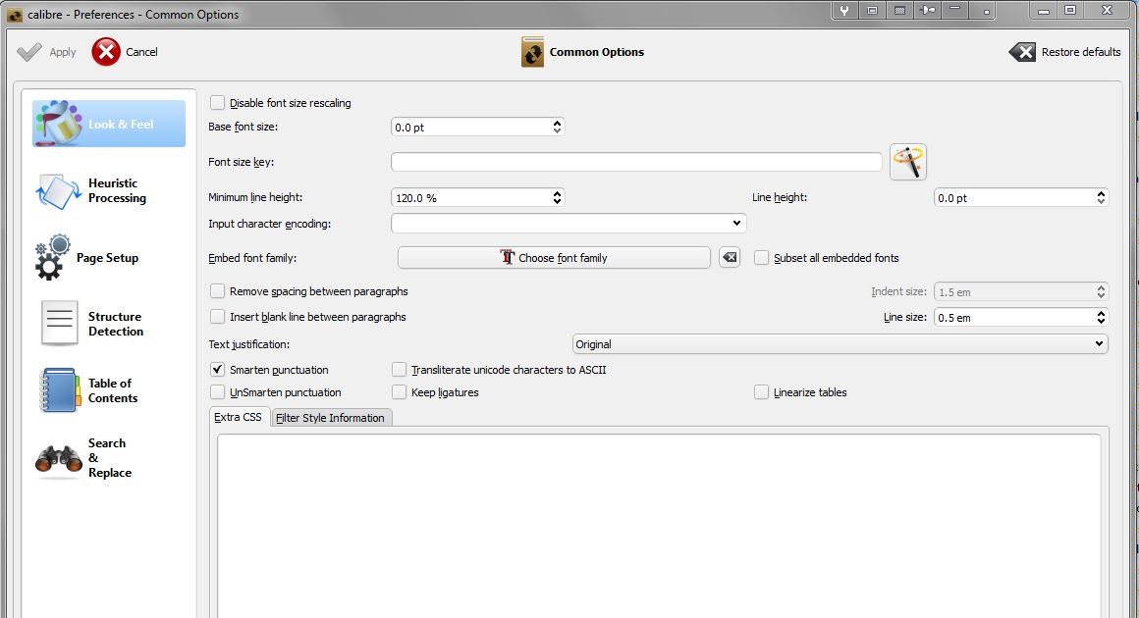Increase Base font size with up arrow
1139x618 pixels.
[557, 123]
